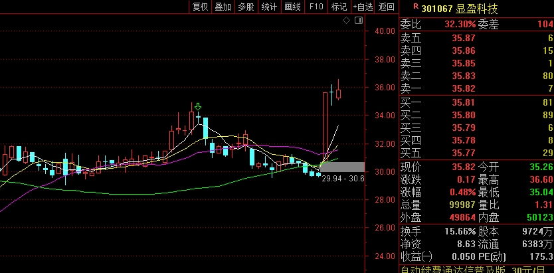Click 最低 value 35.04
This screenshot has height=273, width=554.
pos(541,192)
